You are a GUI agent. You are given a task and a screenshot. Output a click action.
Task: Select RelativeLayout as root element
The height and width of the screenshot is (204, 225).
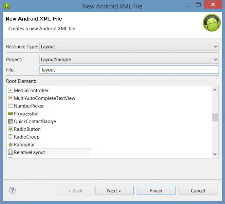[29, 152]
